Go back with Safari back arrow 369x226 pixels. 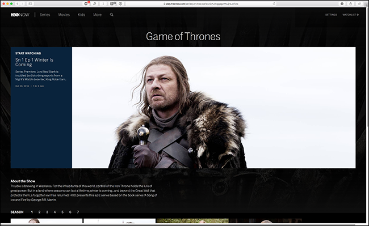coord(18,4)
